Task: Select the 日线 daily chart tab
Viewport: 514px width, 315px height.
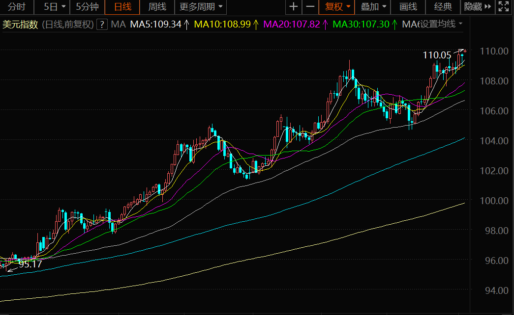Action: (122, 6)
